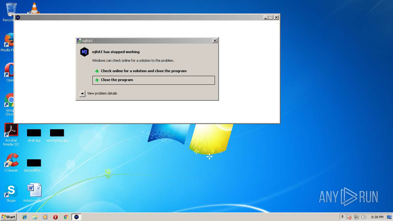Click the Chrome taskbar icon
Screen dimensions: 393x221
click(66, 217)
